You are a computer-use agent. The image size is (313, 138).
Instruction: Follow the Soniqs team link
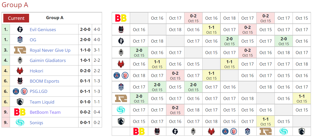36,123
